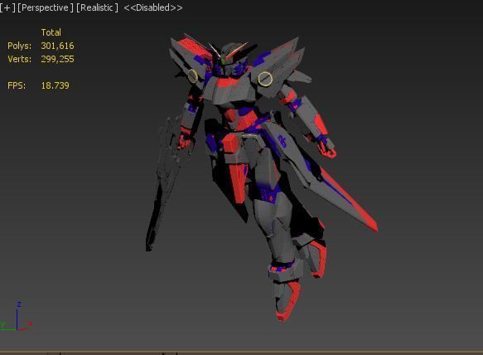Viewport: 483px width, 355px height.
Task: Click the Total statistics header
Action: 51,32
